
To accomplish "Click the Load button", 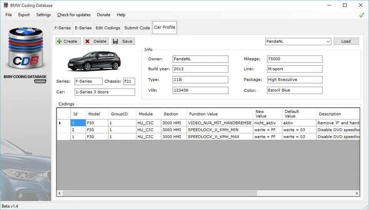I will click(x=346, y=41).
